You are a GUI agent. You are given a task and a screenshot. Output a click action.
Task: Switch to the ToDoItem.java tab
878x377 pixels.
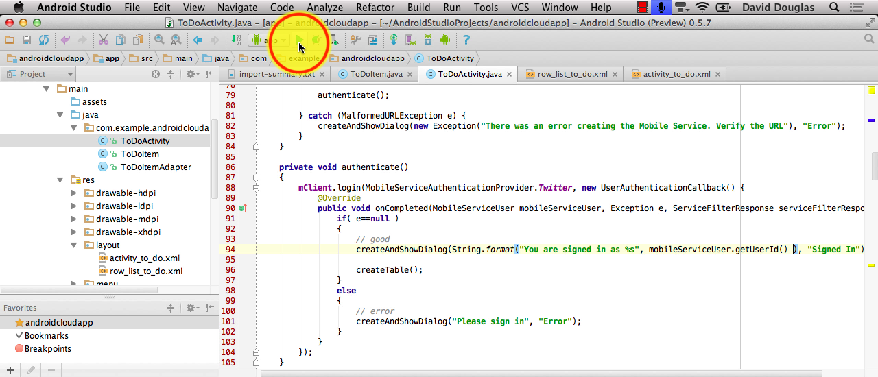(376, 74)
